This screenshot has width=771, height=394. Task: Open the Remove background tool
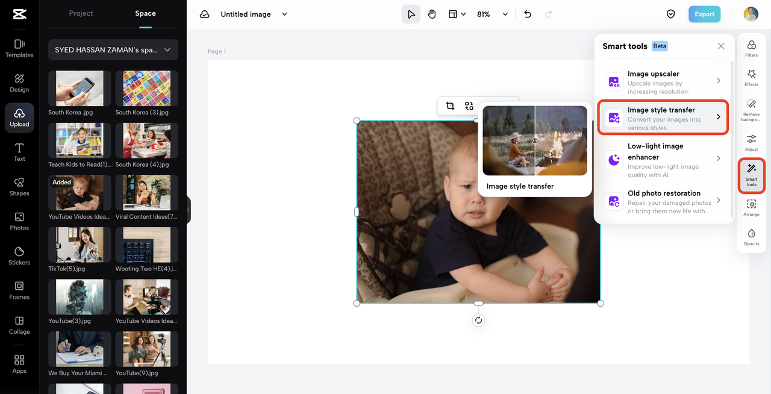click(751, 111)
